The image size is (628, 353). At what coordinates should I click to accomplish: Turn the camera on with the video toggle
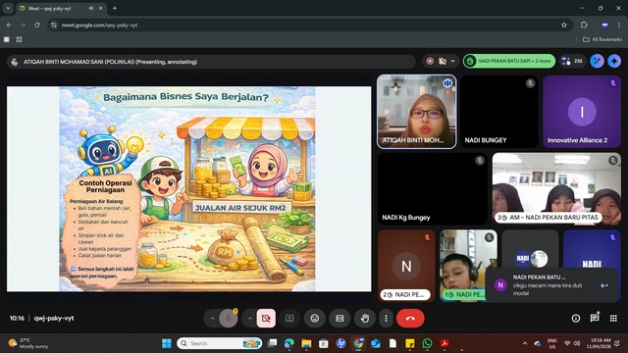[x=266, y=319]
